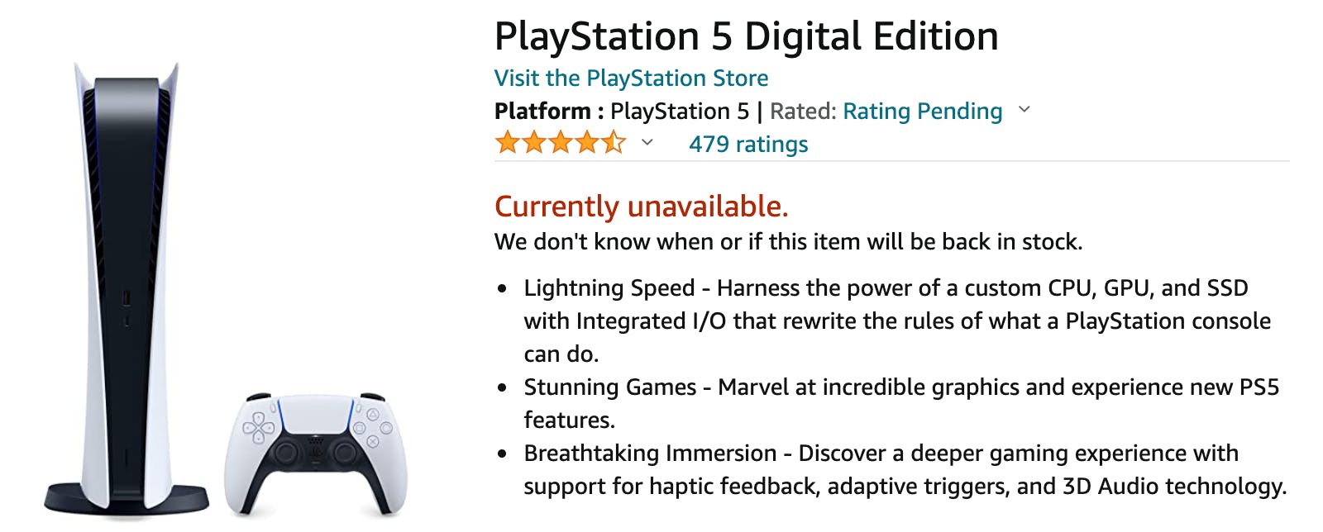Click the red Currently unavailable message
Viewport: 1323px width, 532px height.
tap(641, 207)
